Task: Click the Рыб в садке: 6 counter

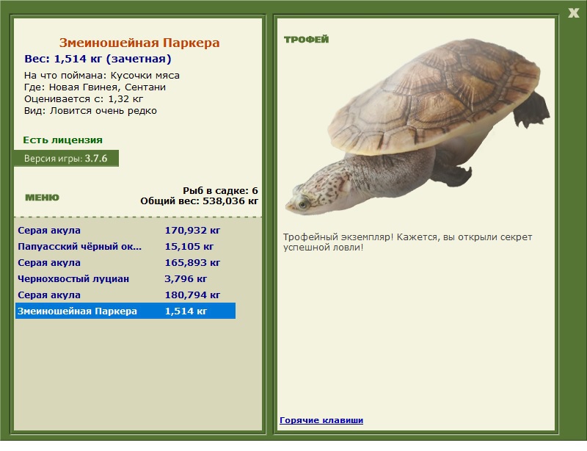Action: pos(220,190)
